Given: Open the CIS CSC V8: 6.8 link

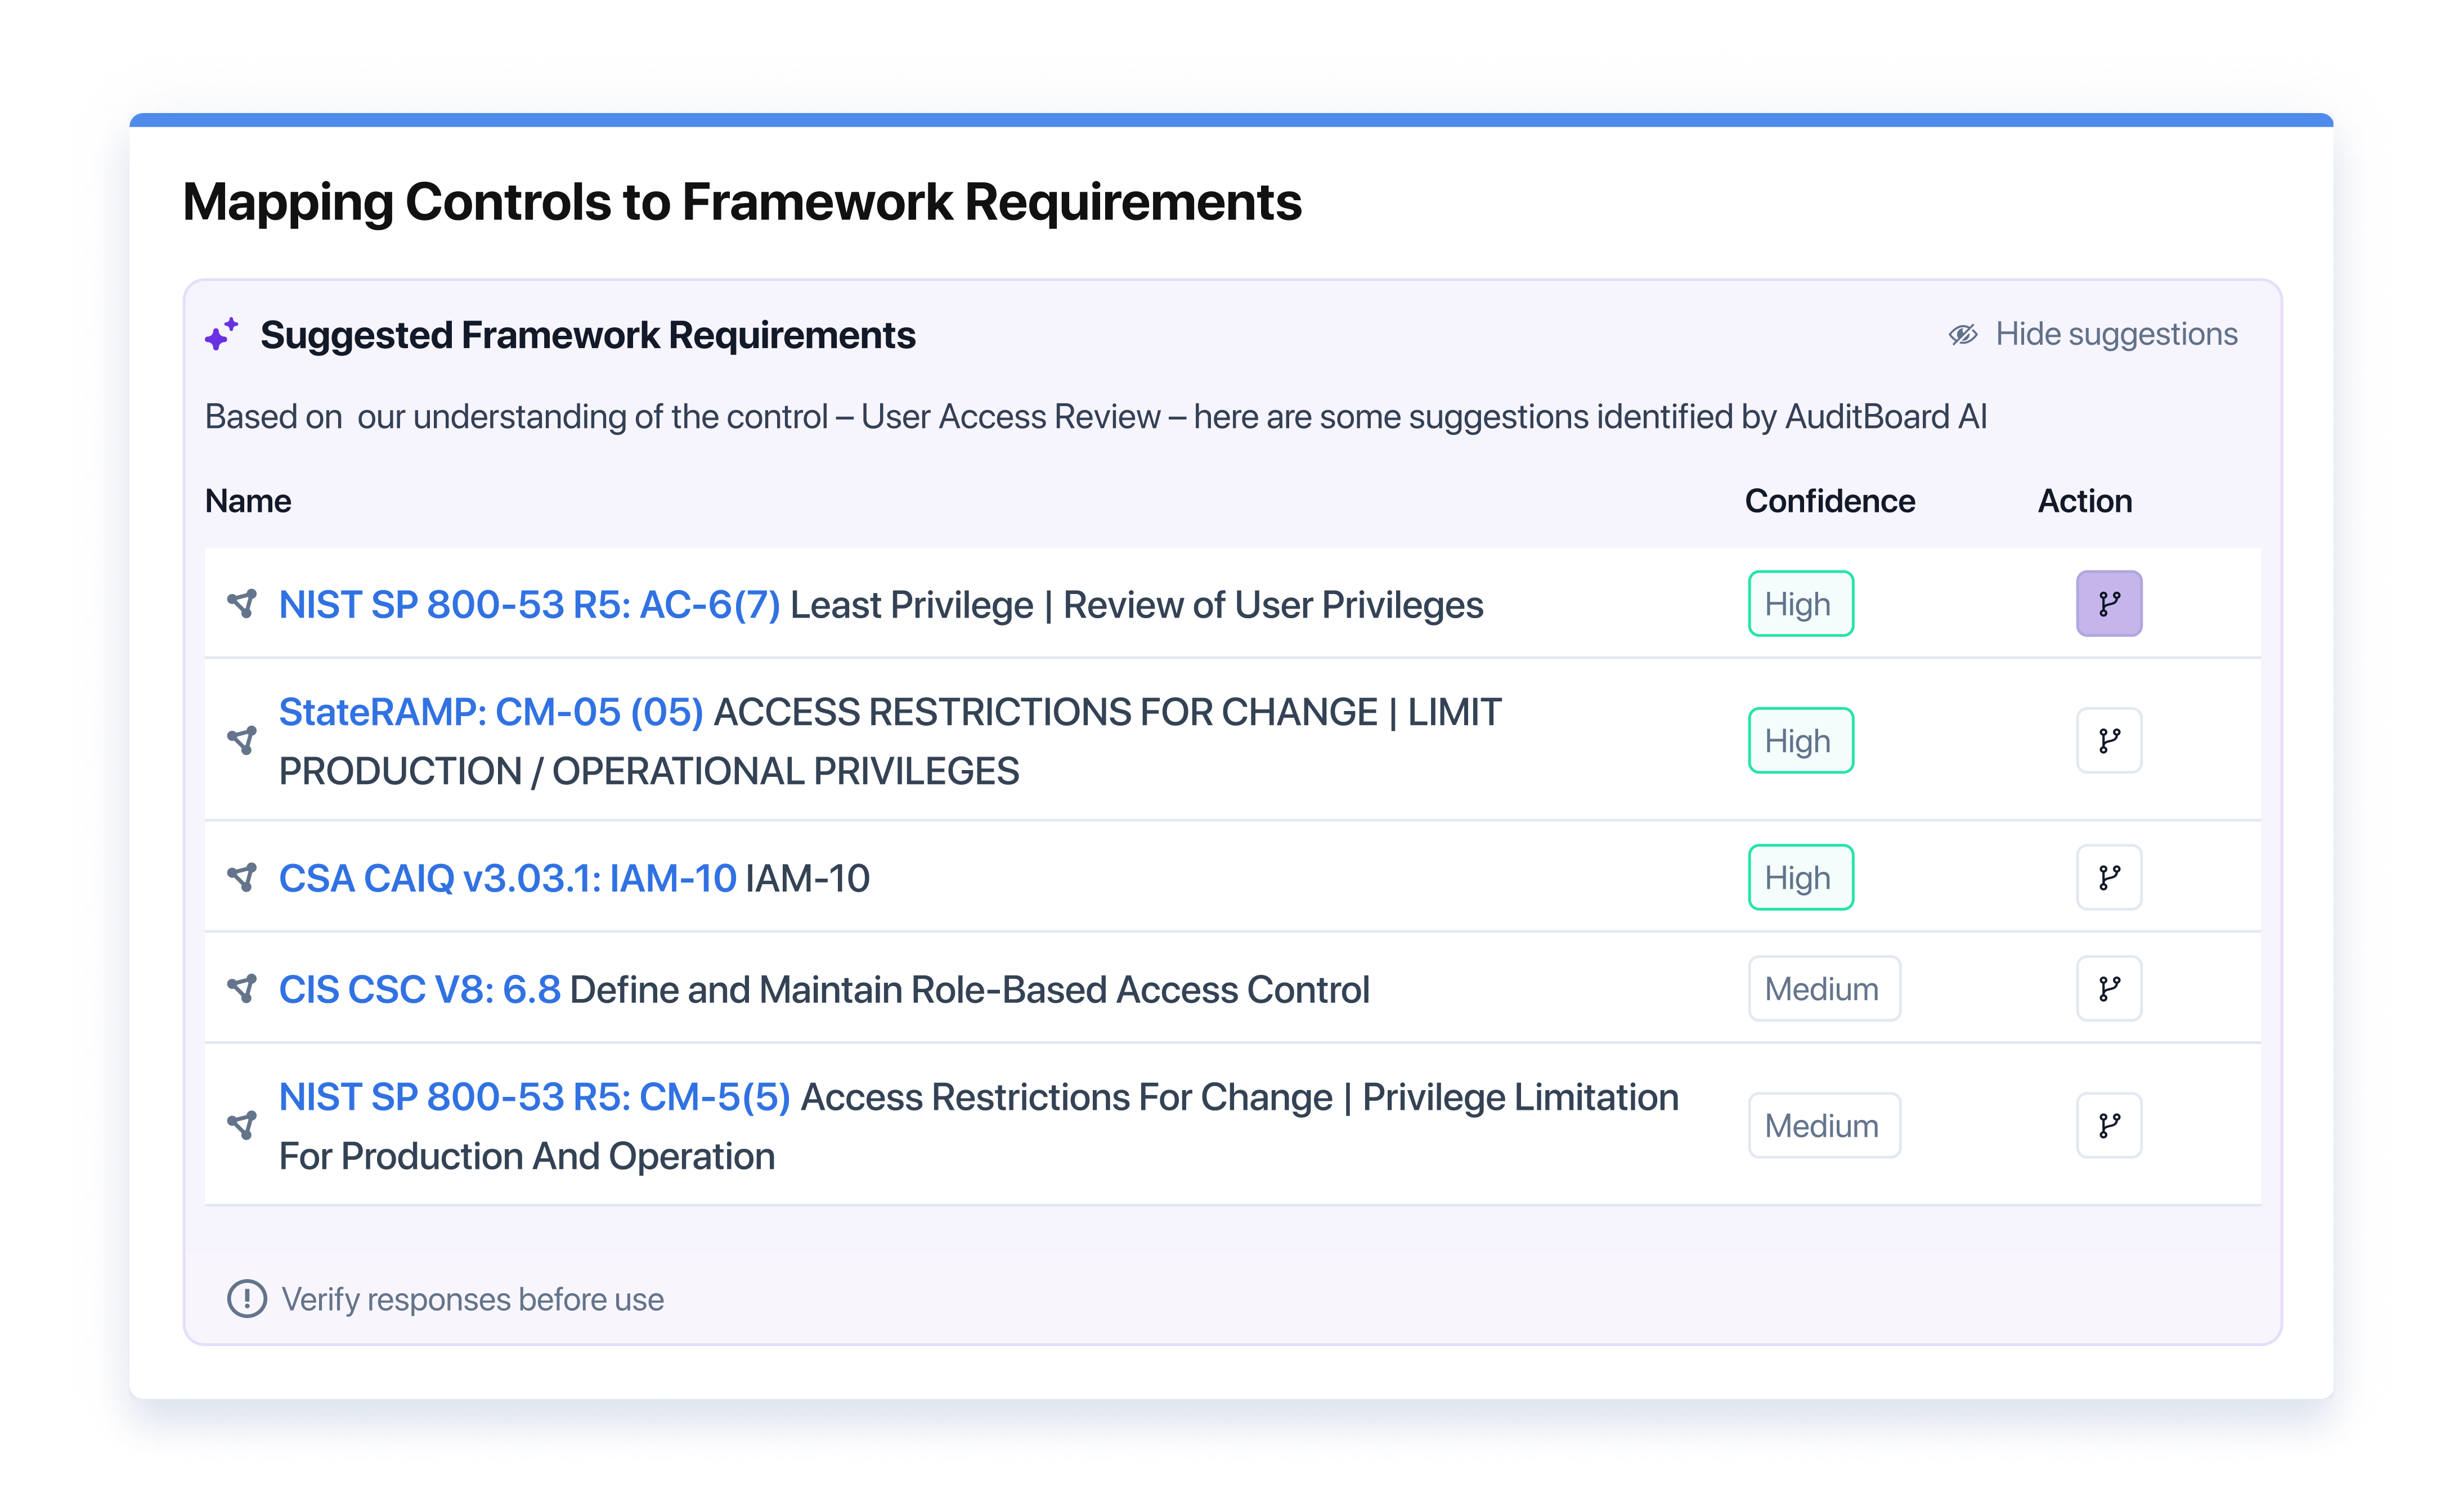Looking at the screenshot, I should [x=419, y=989].
